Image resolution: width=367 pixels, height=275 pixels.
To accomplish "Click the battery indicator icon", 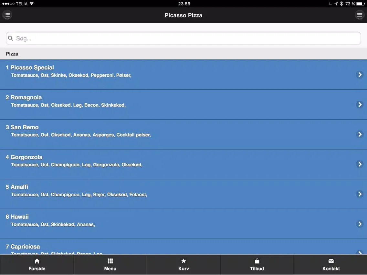I will pos(361,4).
